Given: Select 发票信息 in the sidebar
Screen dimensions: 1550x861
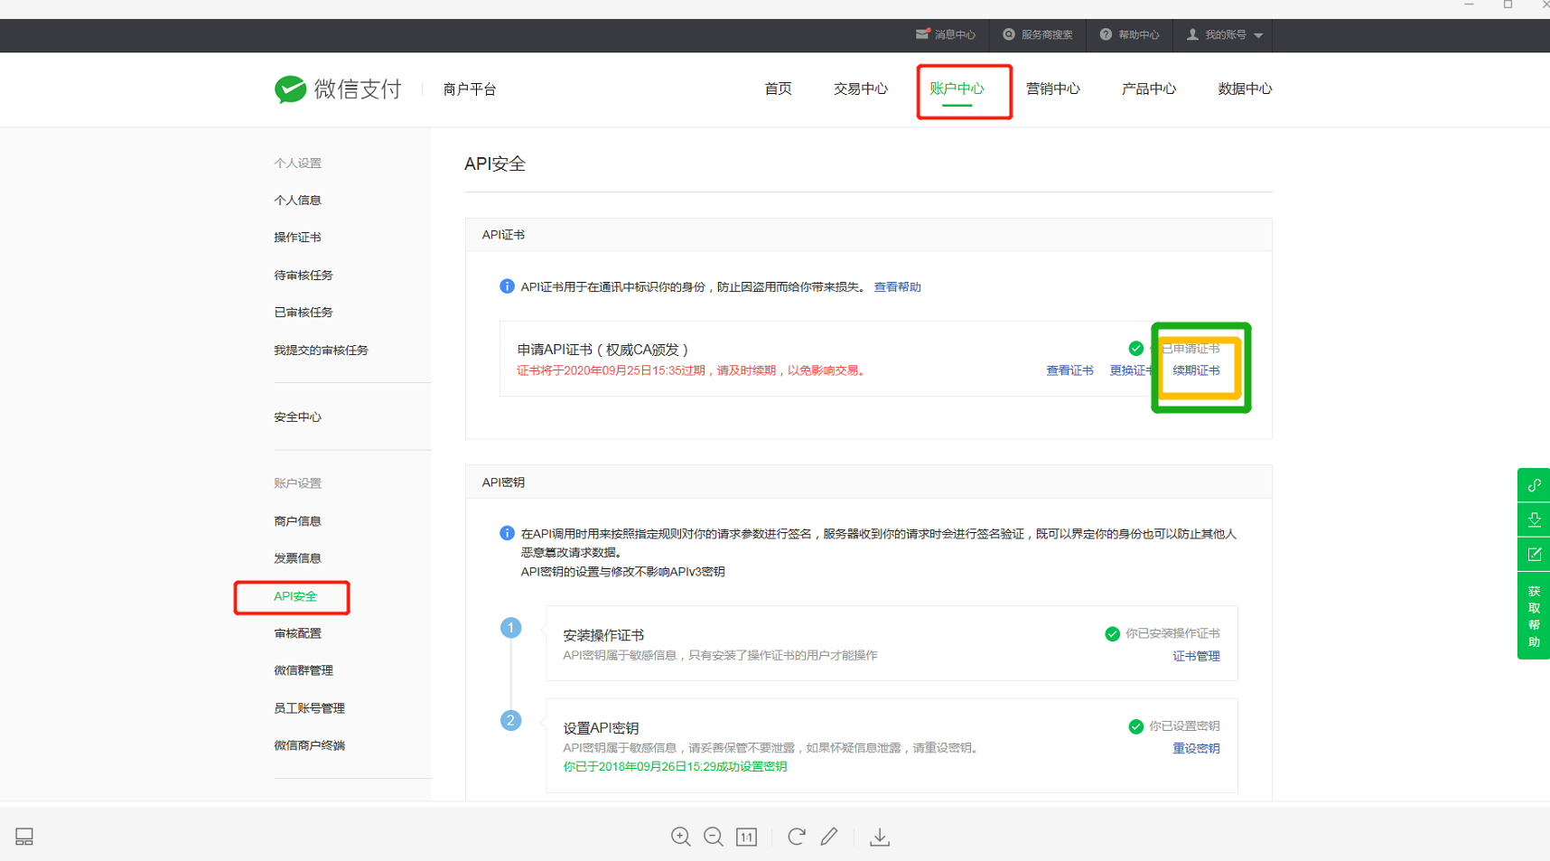Looking at the screenshot, I should tap(297, 558).
